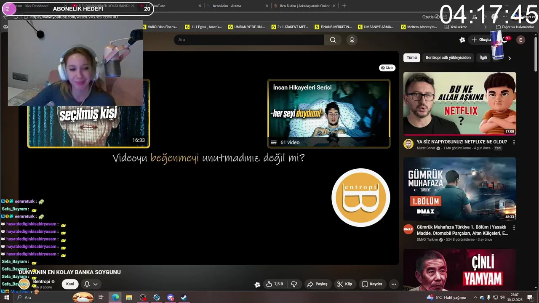Close the benbildim - Arama tab
Screen dimensions: 539x303
pyautogui.click(x=267, y=6)
